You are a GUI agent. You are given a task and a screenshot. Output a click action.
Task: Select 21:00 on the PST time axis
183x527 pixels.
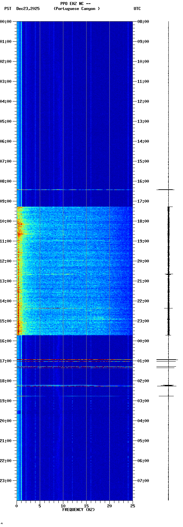tap(6, 441)
